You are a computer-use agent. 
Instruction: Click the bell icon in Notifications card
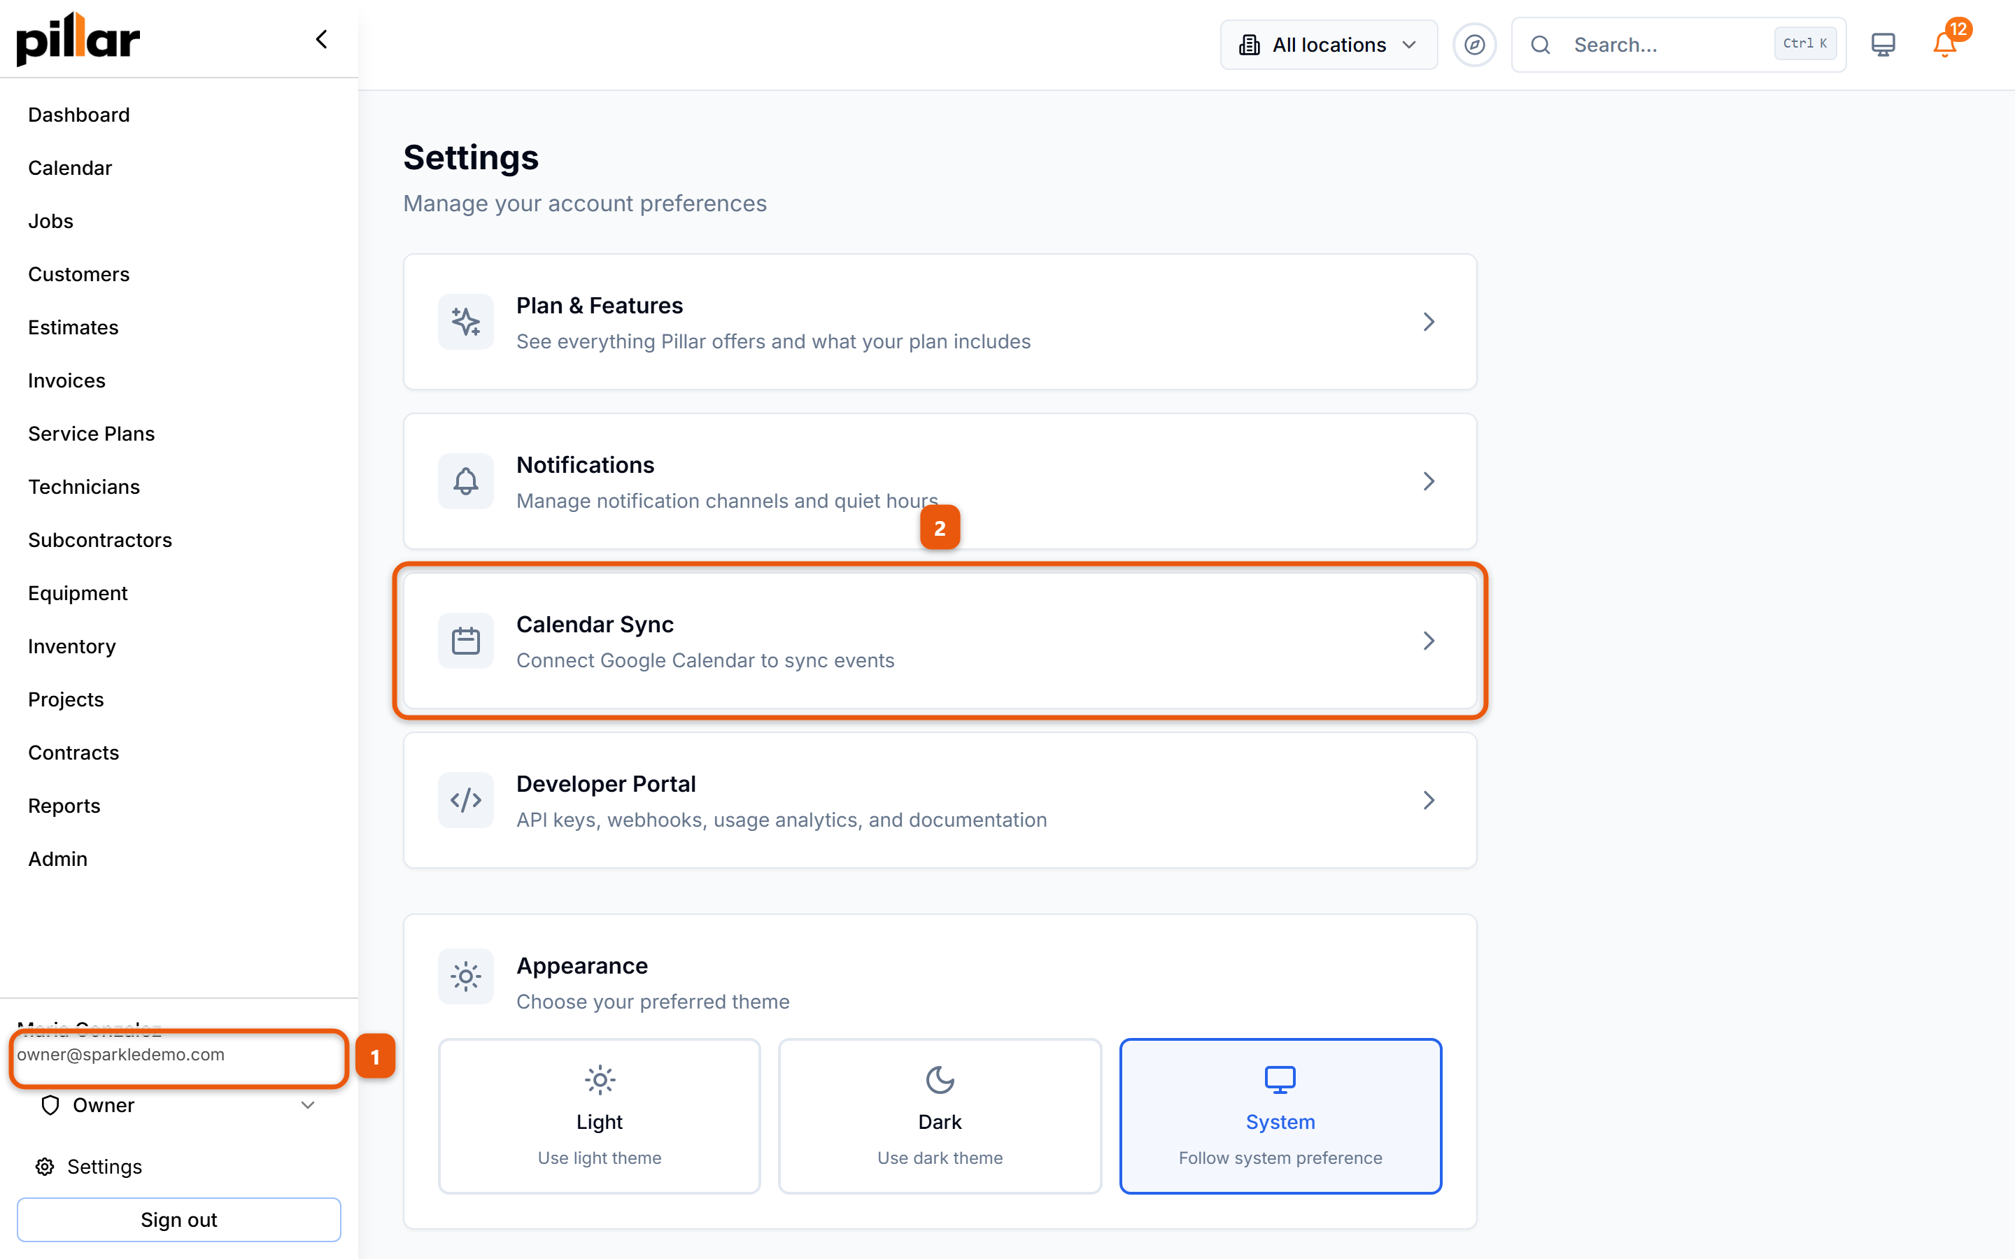[465, 481]
